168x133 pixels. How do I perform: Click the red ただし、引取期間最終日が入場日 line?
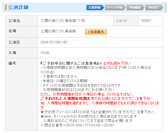[87, 94]
